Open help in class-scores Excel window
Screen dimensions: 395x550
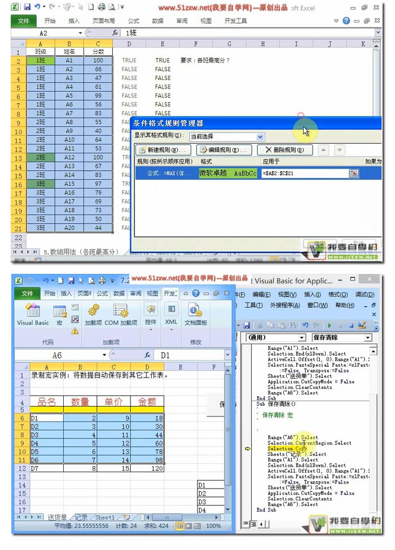(x=346, y=21)
